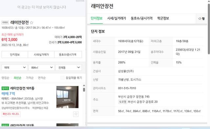The width and height of the screenshot is (210, 129).
Task: Switch to the 학군정보 tab
Action: [163, 18]
